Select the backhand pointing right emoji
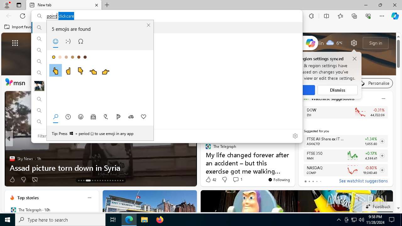The width and height of the screenshot is (402, 226). [106, 72]
